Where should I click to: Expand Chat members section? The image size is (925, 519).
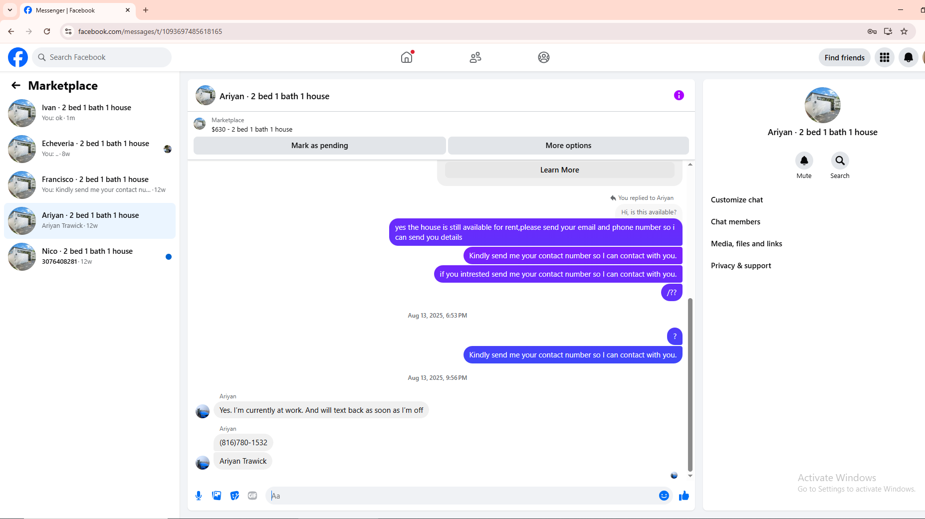735,222
